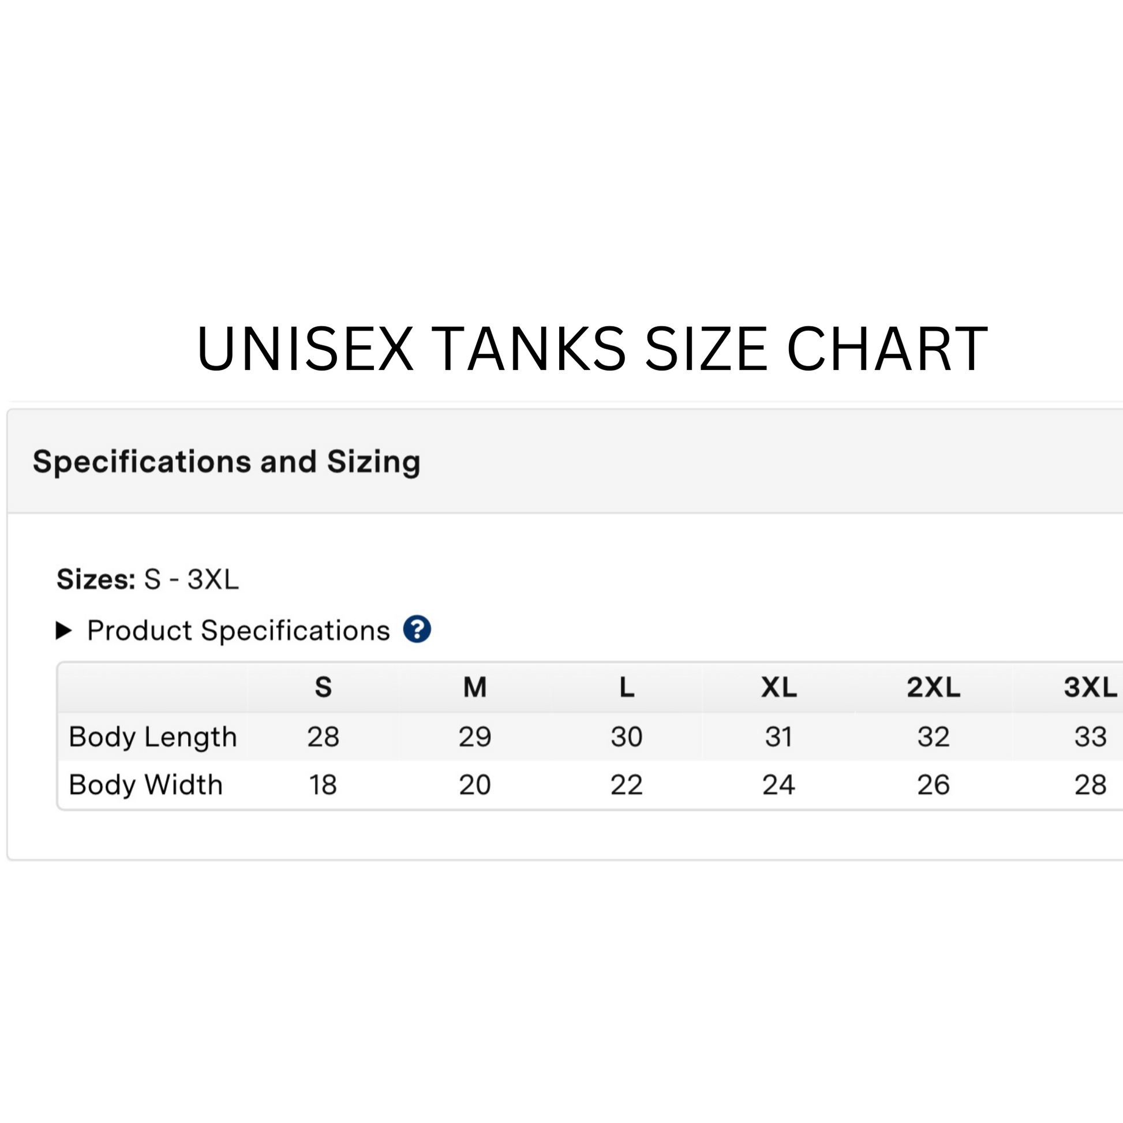
Task: Expand the Product Specifications disclosure triangle
Action: coord(63,630)
